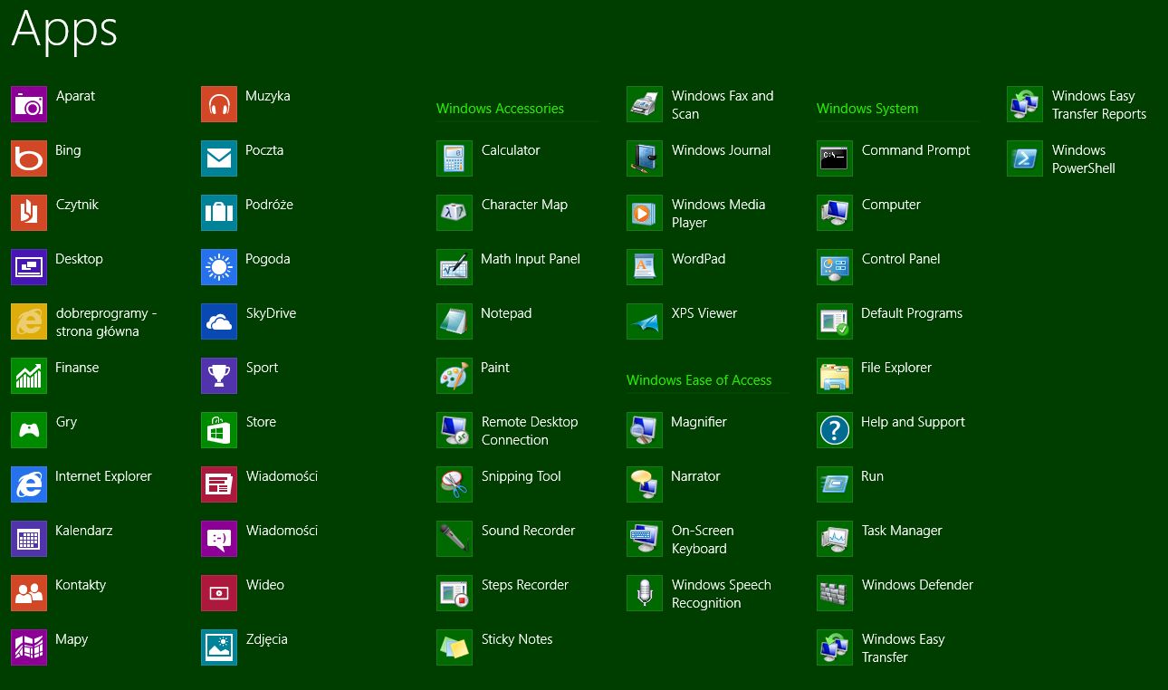Launch the Sport trophy icon

click(219, 376)
